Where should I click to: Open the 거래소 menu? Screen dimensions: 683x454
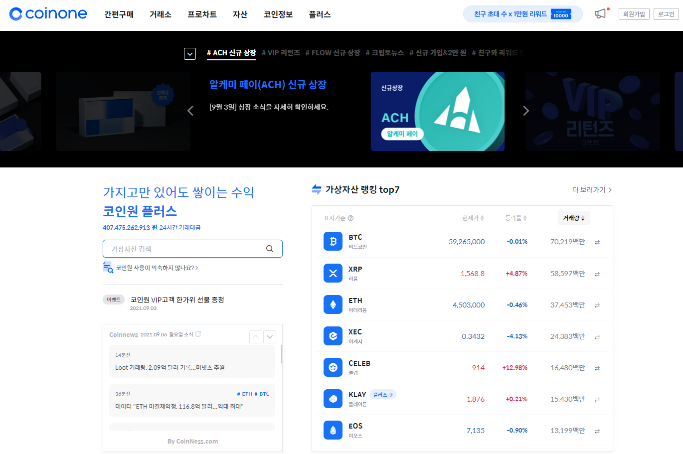161,14
